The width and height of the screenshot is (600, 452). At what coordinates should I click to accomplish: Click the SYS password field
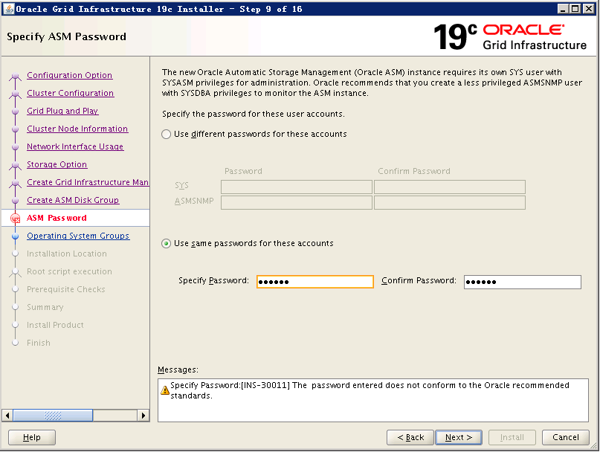click(297, 187)
